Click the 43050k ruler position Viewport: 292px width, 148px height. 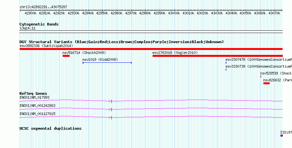pyautogui.click(x=246, y=13)
